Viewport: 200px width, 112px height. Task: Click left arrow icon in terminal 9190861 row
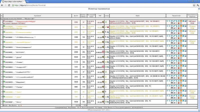click(x=172, y=36)
